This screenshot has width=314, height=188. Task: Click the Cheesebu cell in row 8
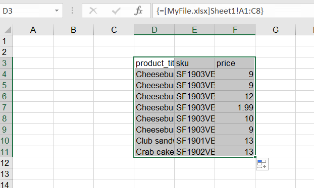(154, 118)
